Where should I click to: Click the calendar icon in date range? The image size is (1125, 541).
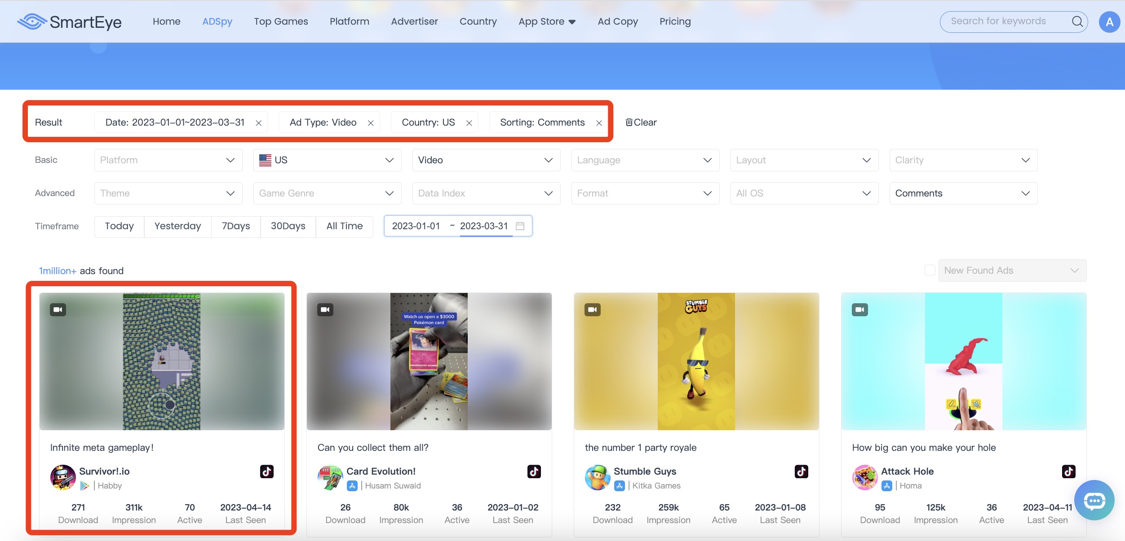coord(520,226)
